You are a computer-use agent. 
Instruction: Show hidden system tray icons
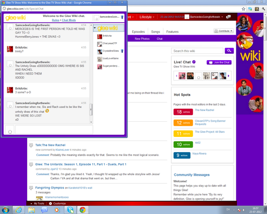(x=234, y=210)
